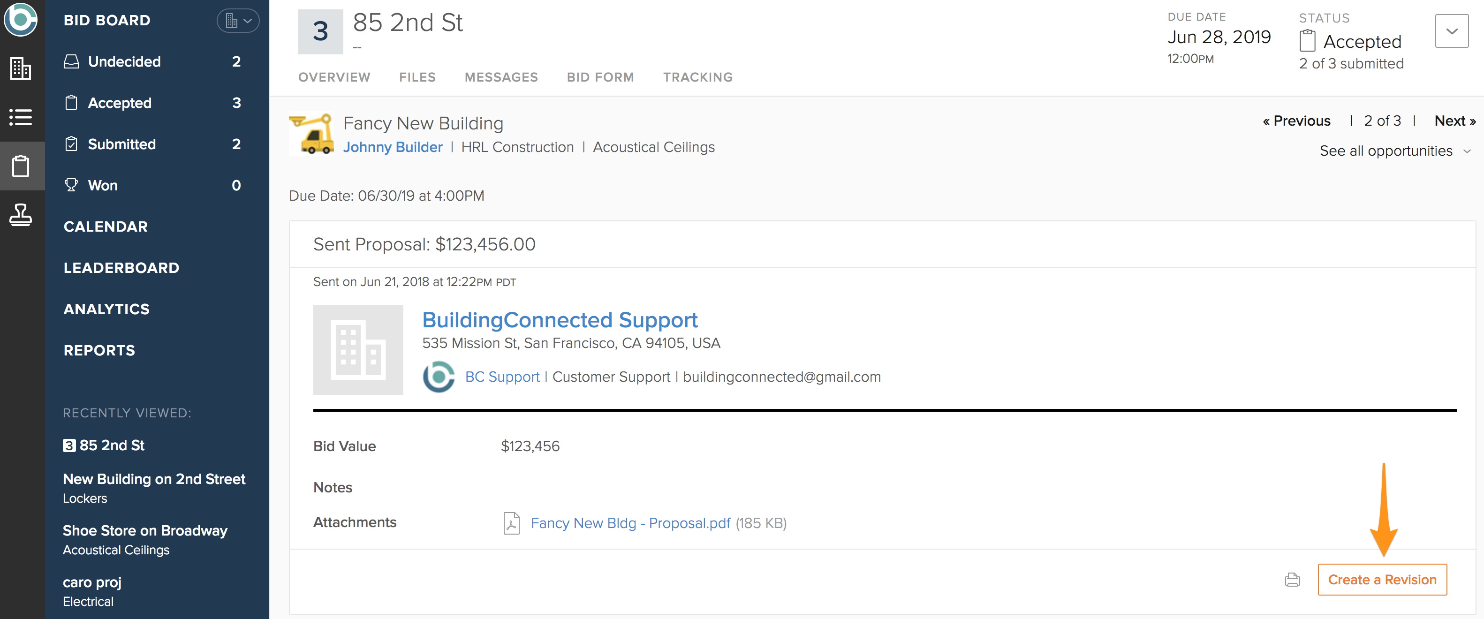This screenshot has height=619, width=1484.
Task: Click Create a Revision button
Action: (x=1381, y=579)
